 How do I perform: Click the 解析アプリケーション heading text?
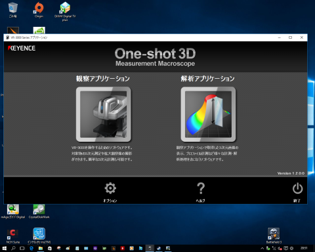pyautogui.click(x=207, y=79)
